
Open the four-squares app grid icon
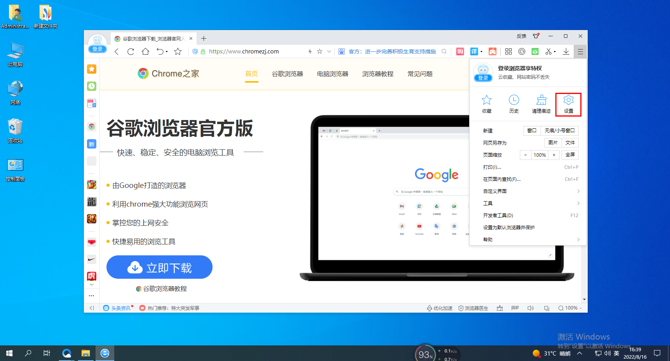point(509,51)
